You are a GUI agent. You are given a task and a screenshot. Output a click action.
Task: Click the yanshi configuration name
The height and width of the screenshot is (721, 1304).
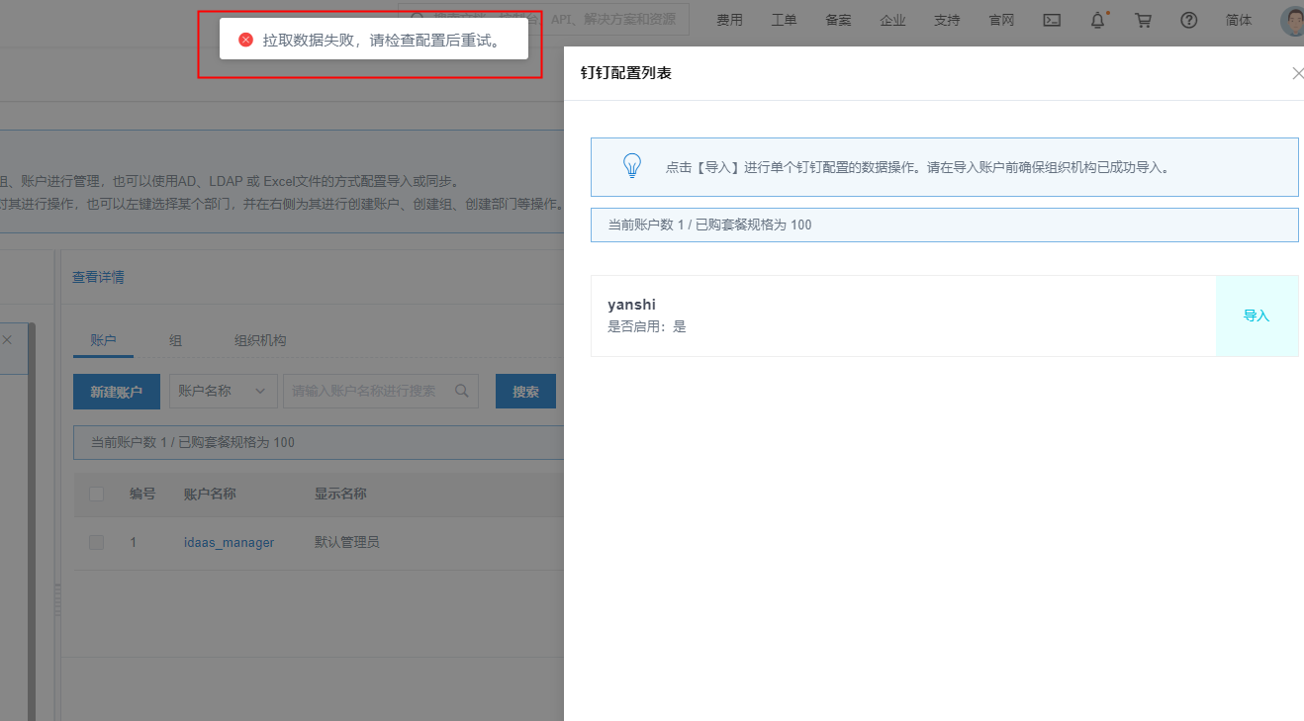pos(631,305)
